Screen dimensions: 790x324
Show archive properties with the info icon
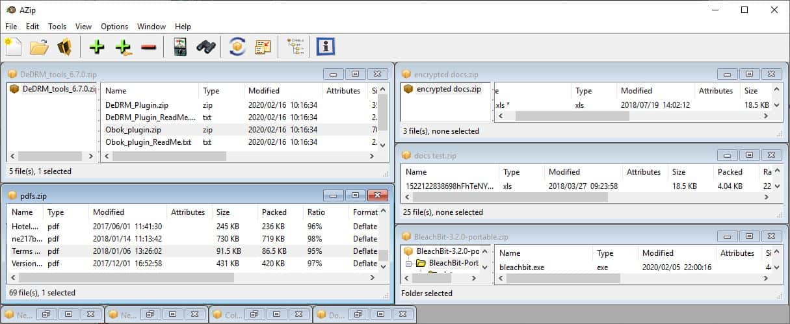pyautogui.click(x=326, y=47)
